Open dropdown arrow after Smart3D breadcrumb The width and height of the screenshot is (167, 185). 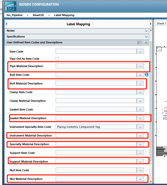49,15
